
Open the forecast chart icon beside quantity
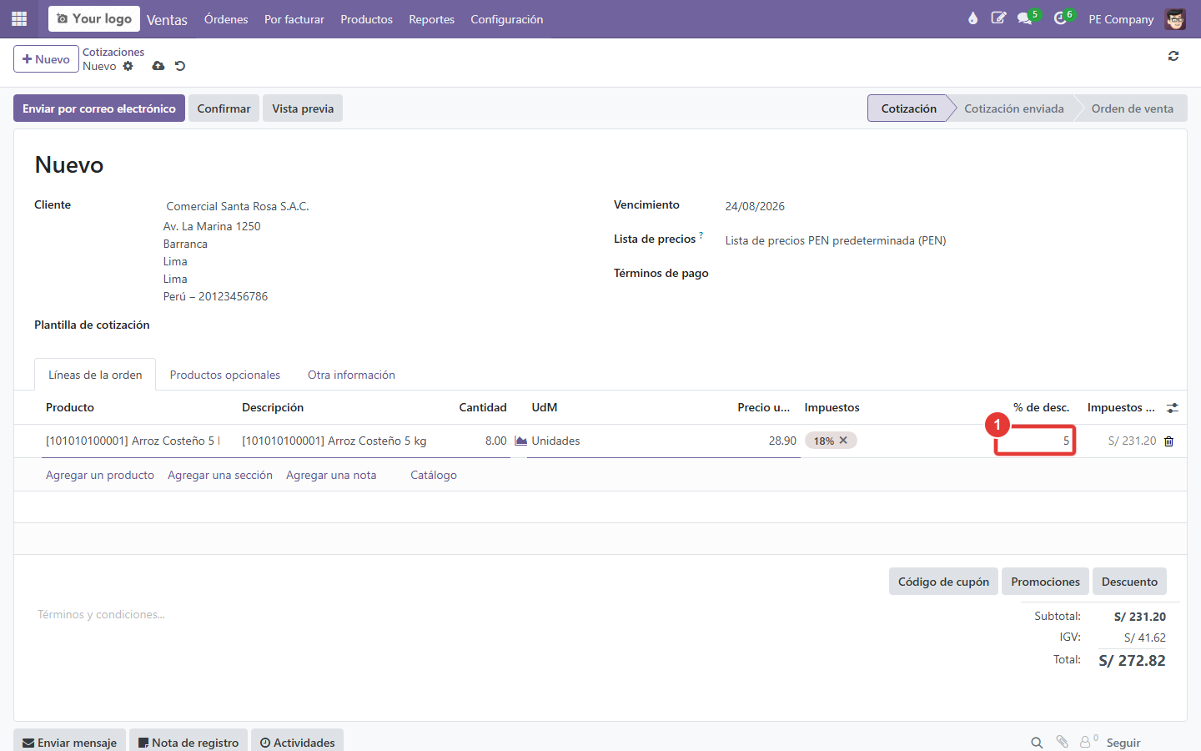(520, 441)
